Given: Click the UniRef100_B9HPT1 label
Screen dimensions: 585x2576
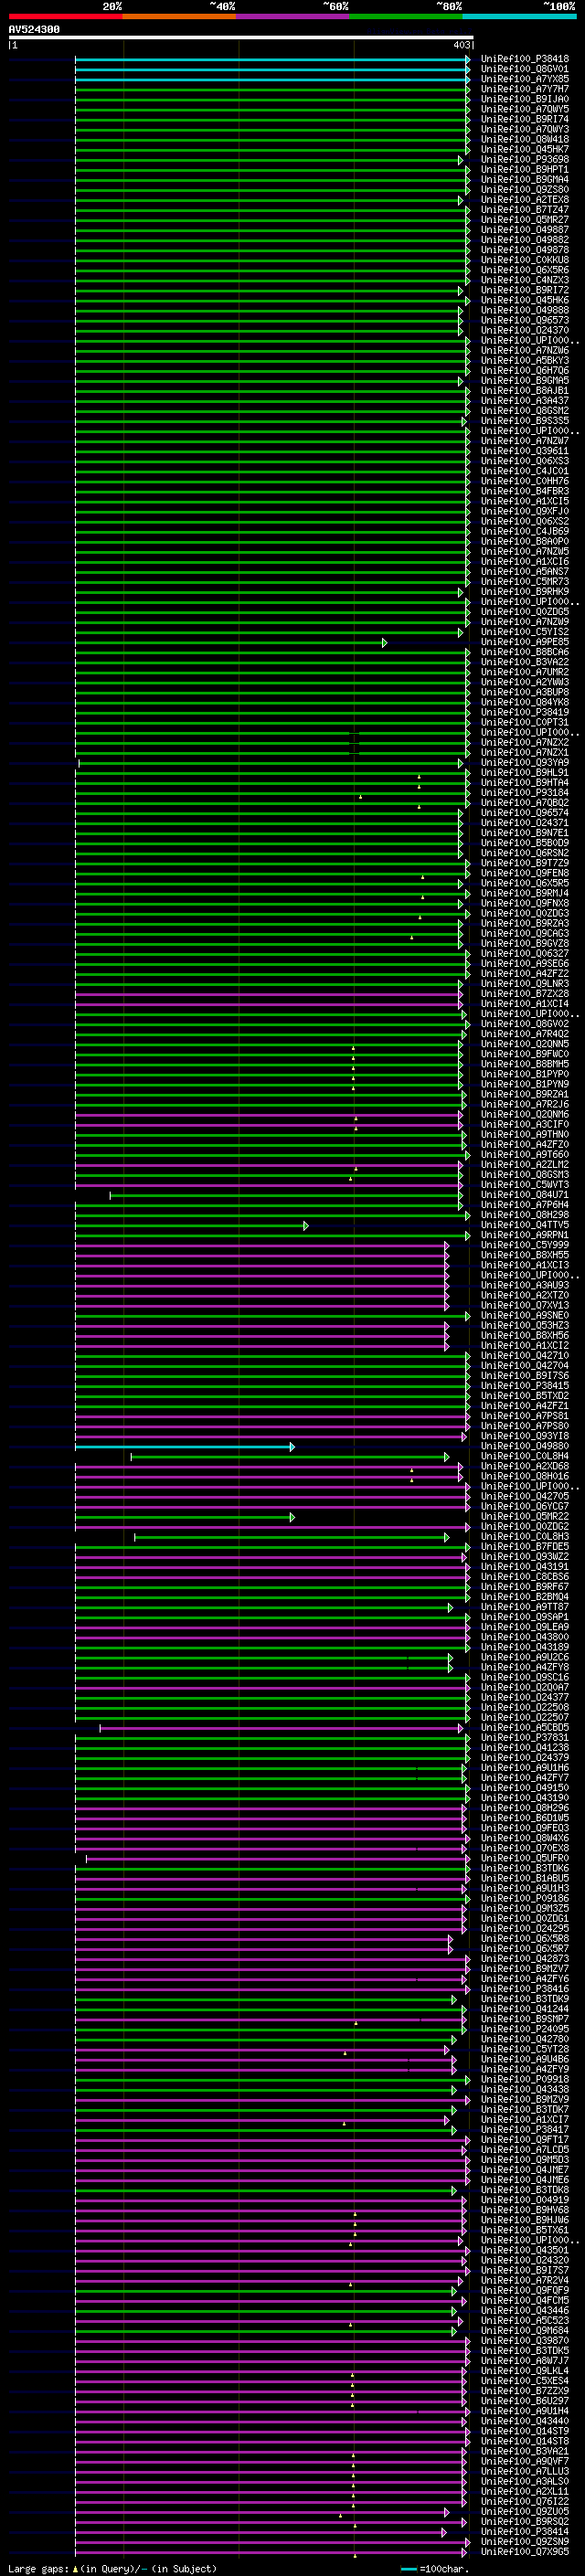Looking at the screenshot, I should pyautogui.click(x=525, y=170).
